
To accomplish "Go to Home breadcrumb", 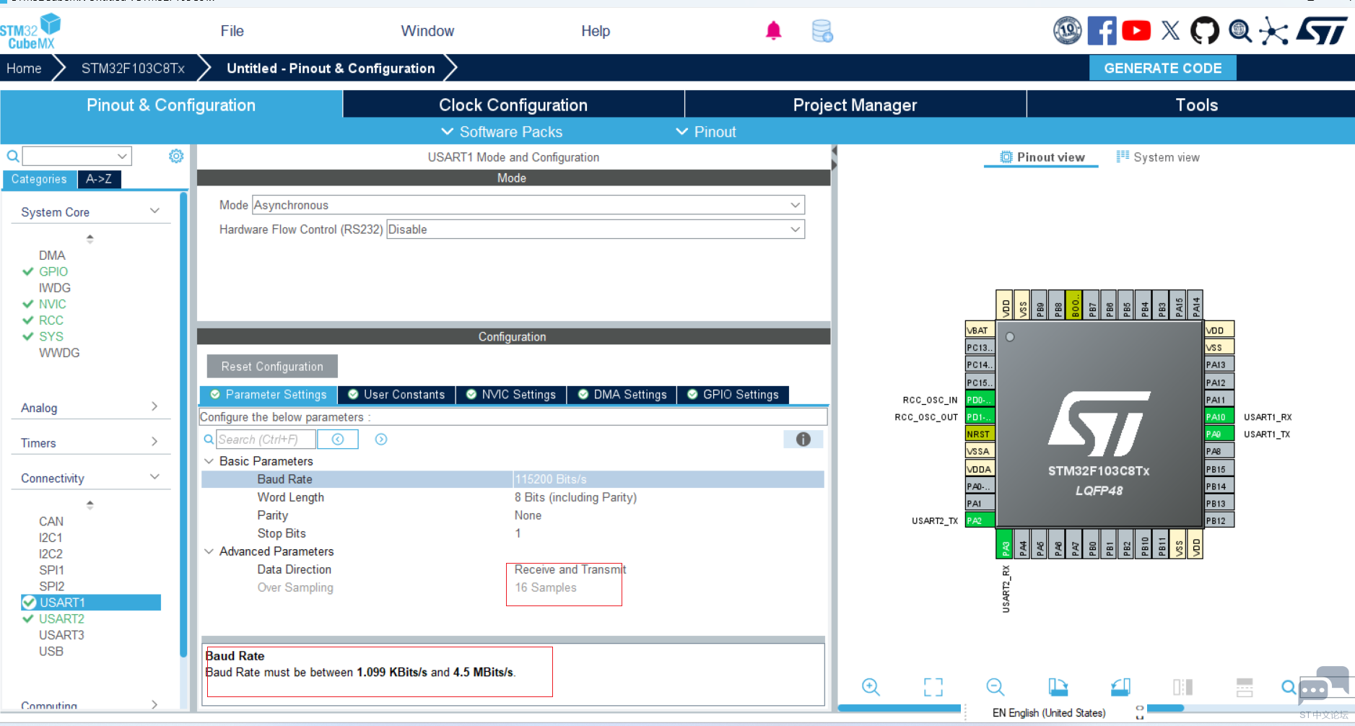I will click(24, 69).
